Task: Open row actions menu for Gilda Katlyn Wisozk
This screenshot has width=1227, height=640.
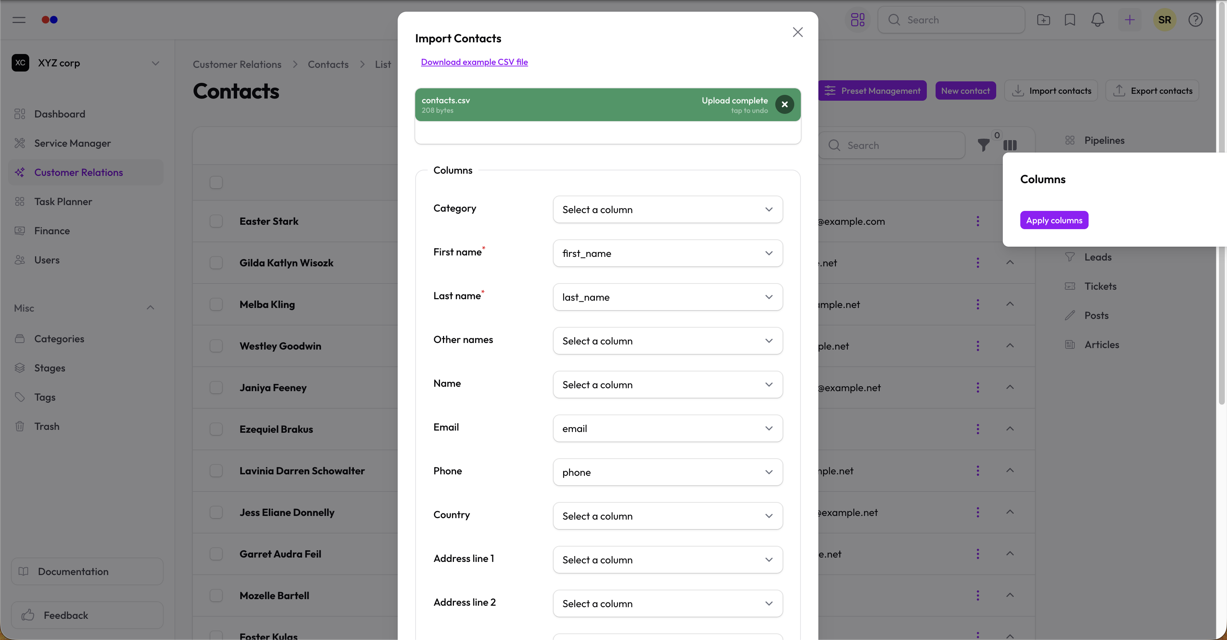Action: (x=978, y=263)
